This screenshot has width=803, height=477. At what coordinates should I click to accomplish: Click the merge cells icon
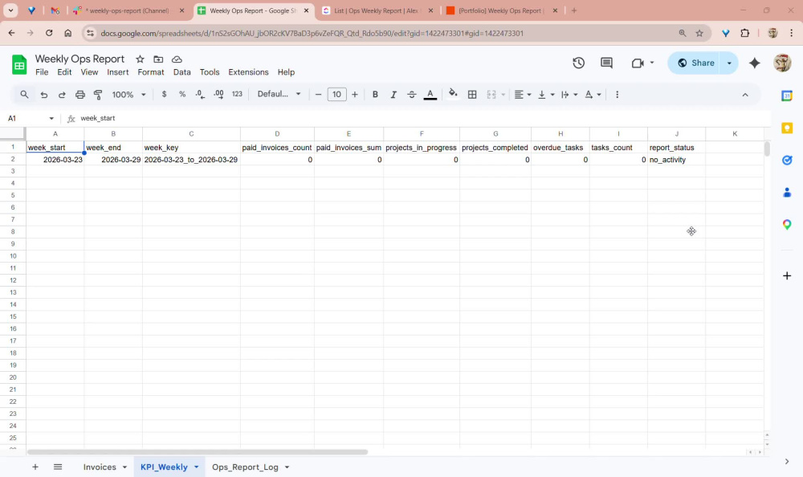tap(491, 94)
